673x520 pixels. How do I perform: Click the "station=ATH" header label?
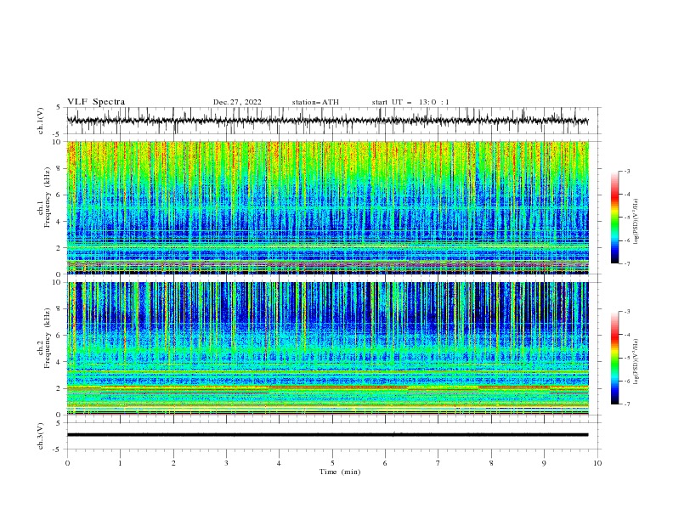(315, 102)
